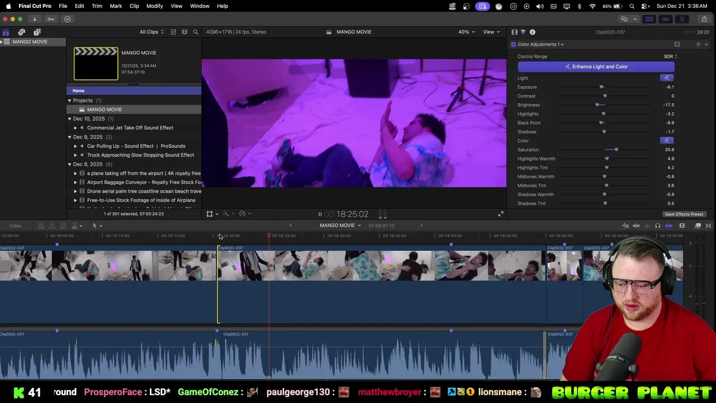Screen dimensions: 716x403
Task: Click the Share export icon
Action: click(704, 19)
